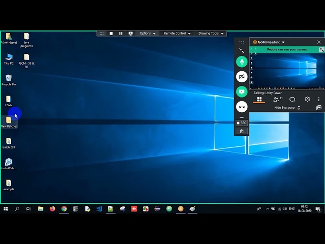The height and width of the screenshot is (244, 325).
Task: Click the grab handle on the vertical control bar
Action: click(242, 42)
